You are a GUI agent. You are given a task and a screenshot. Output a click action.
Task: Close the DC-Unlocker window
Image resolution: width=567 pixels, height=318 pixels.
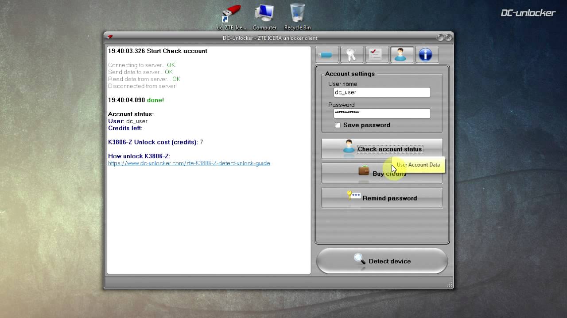pyautogui.click(x=448, y=38)
